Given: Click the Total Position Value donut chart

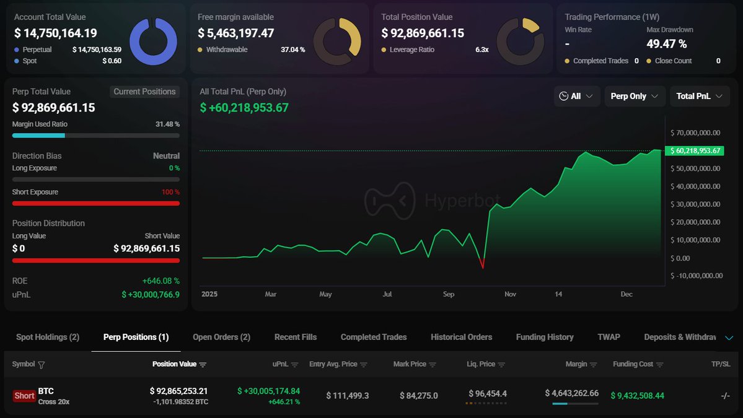Looking at the screenshot, I should pyautogui.click(x=521, y=41).
